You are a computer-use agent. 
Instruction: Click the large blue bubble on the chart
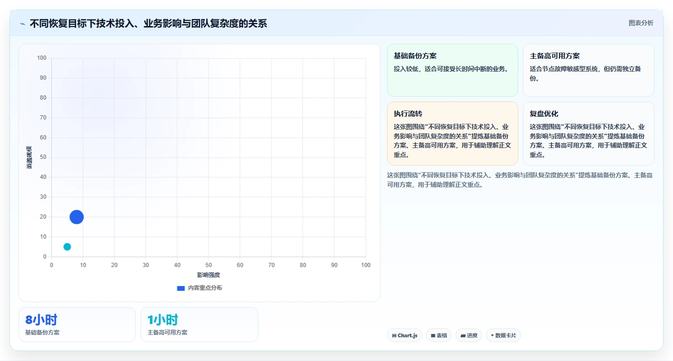pyautogui.click(x=76, y=217)
